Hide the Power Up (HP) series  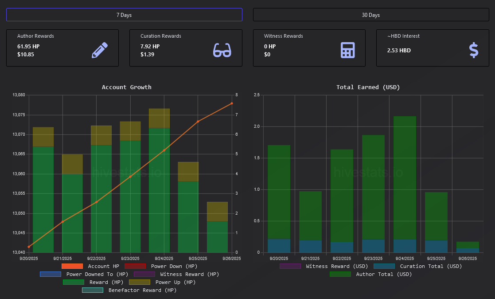click(x=139, y=282)
